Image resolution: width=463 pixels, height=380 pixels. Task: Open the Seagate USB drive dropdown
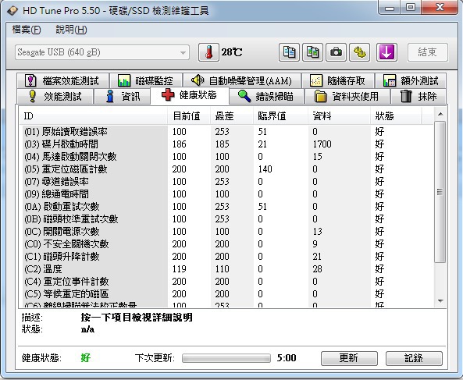(x=102, y=52)
